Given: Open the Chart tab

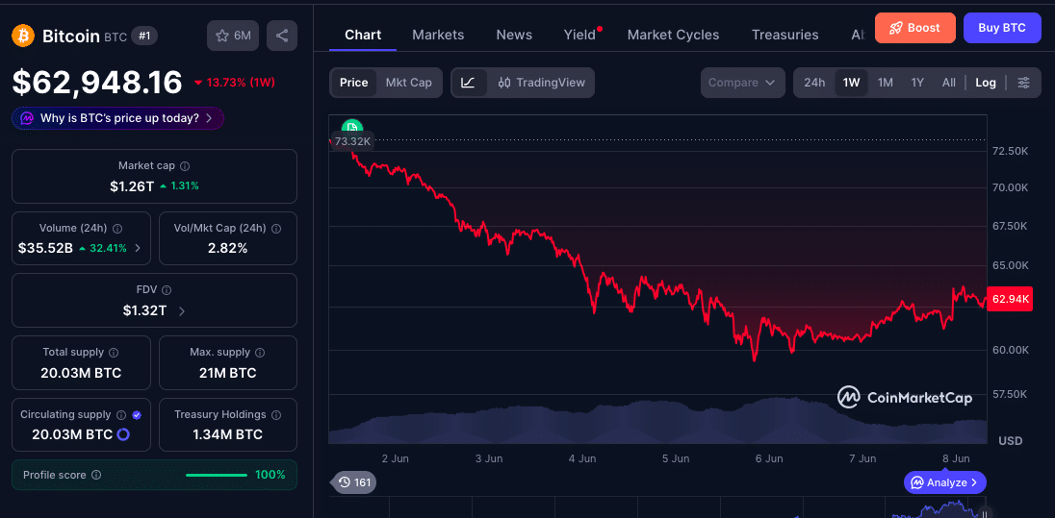Looking at the screenshot, I should 363,35.
